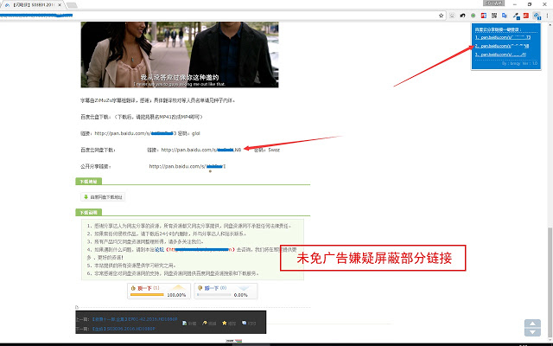
Task: Open next article link S03E06.2016.HD1080P
Action: [124, 329]
